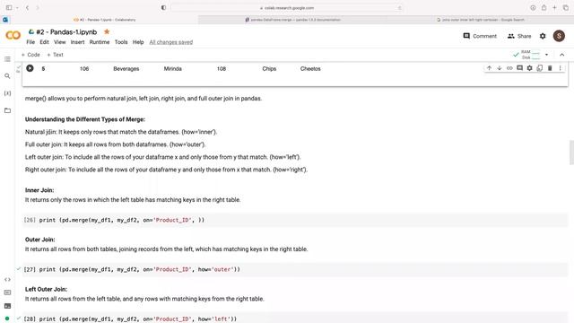574x323 pixels.
Task: Open the terminal icon in sidebar
Action: (x=7, y=306)
